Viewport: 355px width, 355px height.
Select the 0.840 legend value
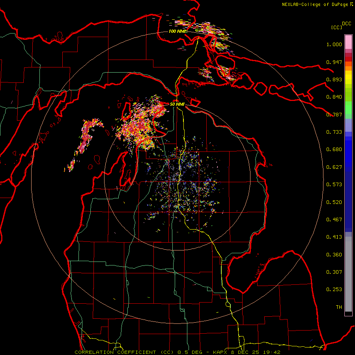coord(334,97)
